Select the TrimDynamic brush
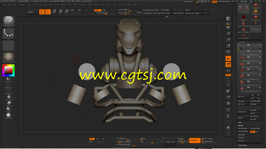 [8, 116]
